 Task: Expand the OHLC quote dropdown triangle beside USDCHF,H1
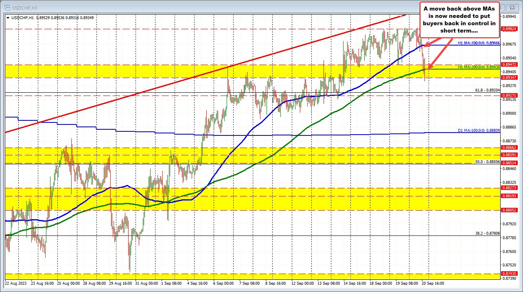8,18
